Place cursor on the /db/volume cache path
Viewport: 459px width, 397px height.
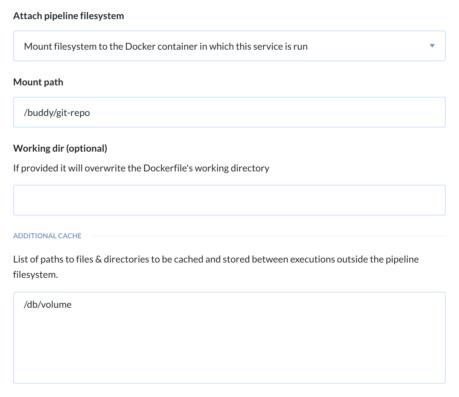click(x=48, y=305)
